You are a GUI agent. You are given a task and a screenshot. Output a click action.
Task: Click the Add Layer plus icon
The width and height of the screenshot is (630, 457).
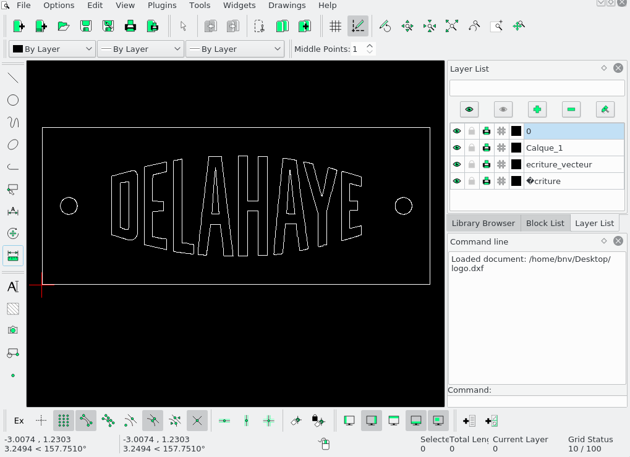(537, 109)
